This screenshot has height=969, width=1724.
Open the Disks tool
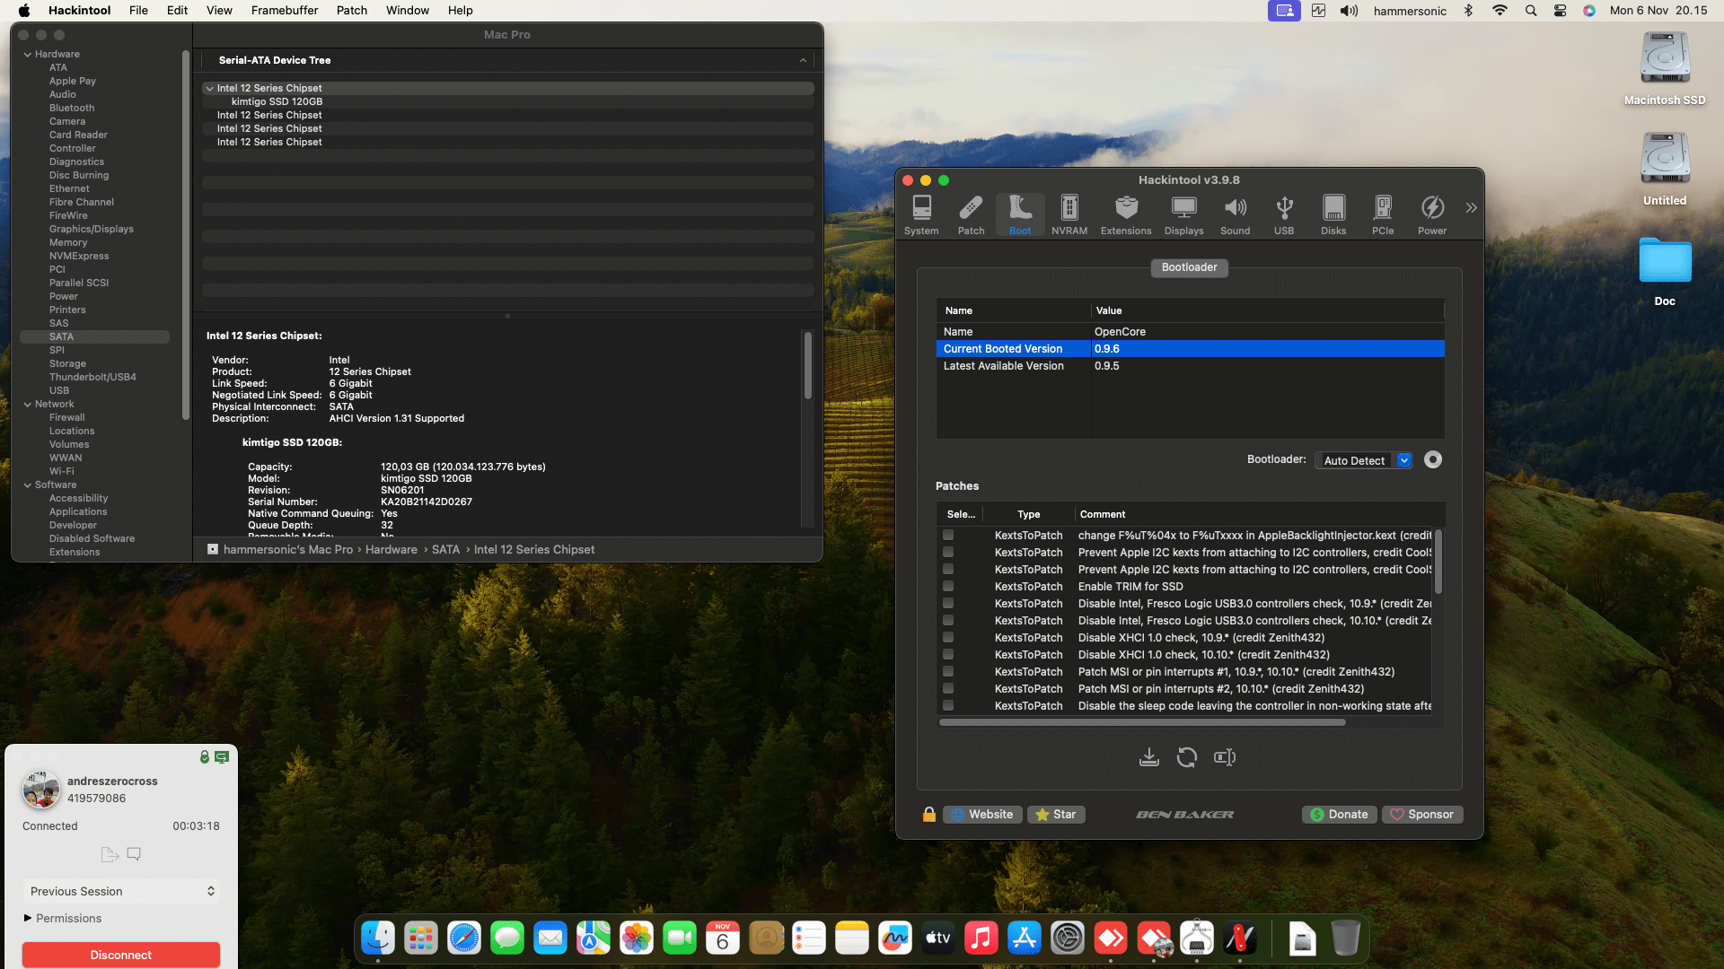pos(1333,215)
